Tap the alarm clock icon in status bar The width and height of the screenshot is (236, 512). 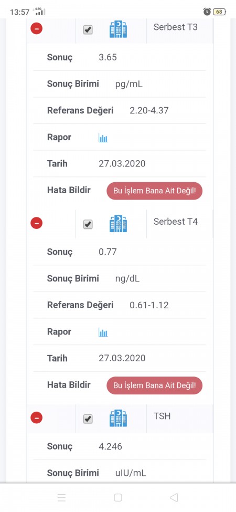[x=207, y=12]
